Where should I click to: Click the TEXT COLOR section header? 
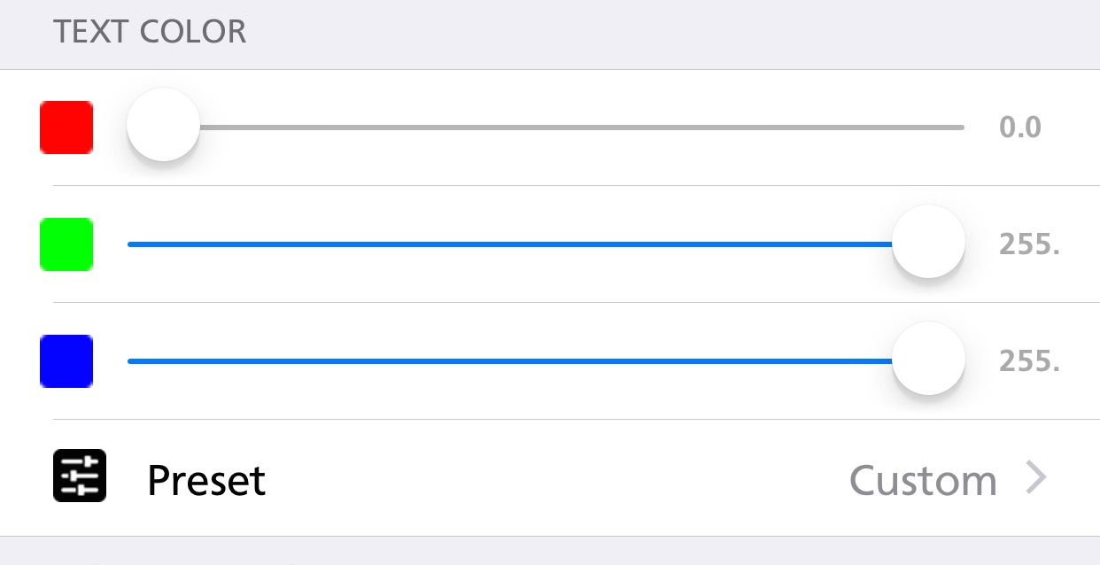[x=150, y=32]
